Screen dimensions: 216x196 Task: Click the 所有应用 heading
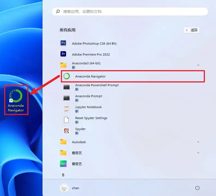(x=68, y=30)
